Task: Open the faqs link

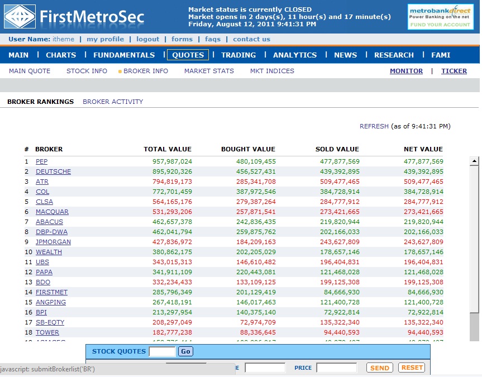Action: (x=213, y=39)
